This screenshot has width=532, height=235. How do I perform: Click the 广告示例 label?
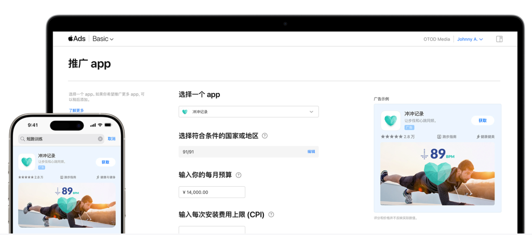(381, 99)
